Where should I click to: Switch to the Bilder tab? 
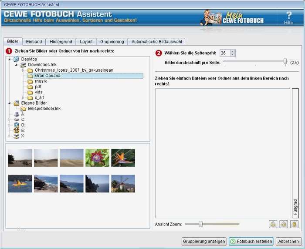[x=13, y=42]
